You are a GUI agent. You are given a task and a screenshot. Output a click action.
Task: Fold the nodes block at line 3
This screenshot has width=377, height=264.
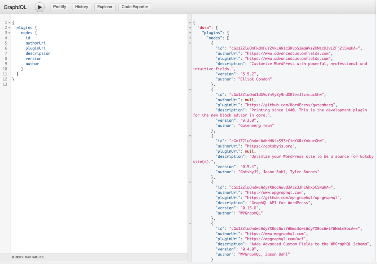(x=9, y=33)
